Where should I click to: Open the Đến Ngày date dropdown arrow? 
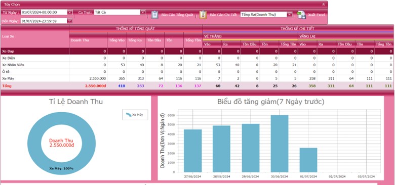[x=70, y=21]
